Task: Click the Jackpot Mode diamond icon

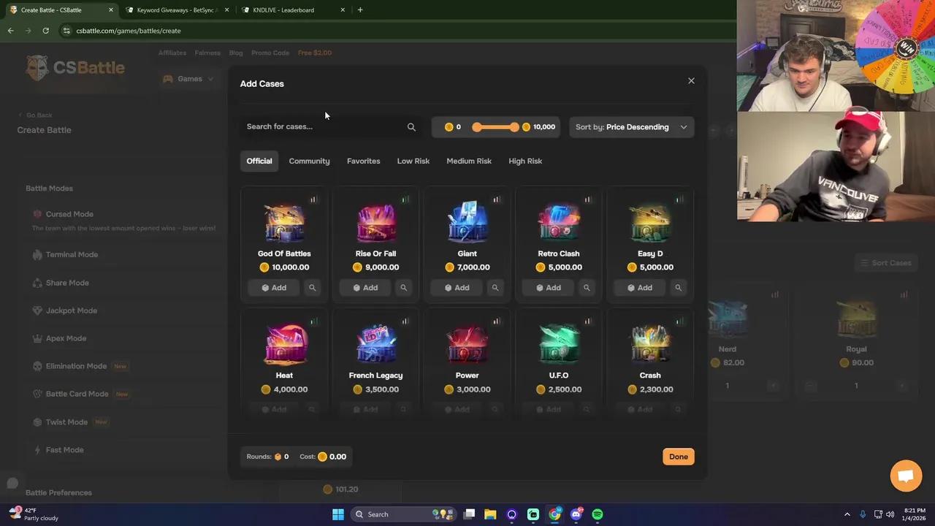Action: [x=37, y=310]
